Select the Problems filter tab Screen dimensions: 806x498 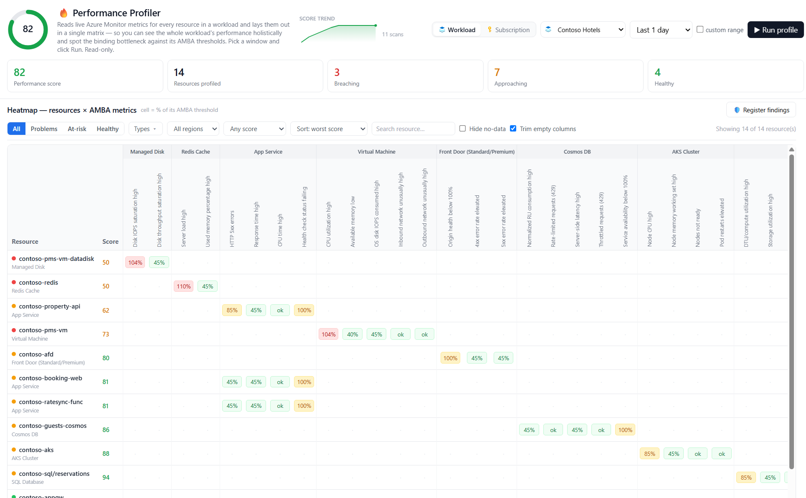44,129
